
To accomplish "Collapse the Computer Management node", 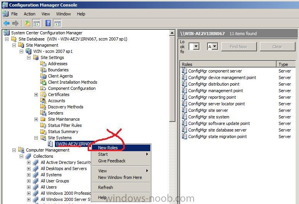I will click(x=14, y=150).
